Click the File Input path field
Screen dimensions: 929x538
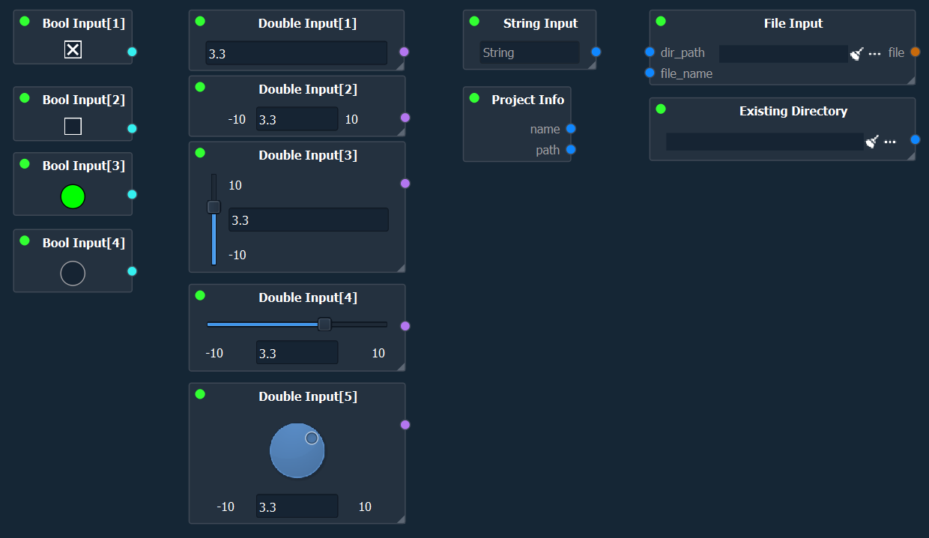click(x=783, y=54)
